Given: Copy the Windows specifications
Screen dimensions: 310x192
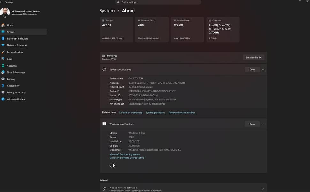Looking at the screenshot, I should (252, 124).
